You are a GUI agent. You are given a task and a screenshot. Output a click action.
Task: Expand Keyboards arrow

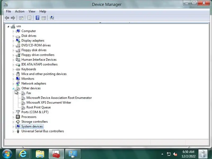13,69
